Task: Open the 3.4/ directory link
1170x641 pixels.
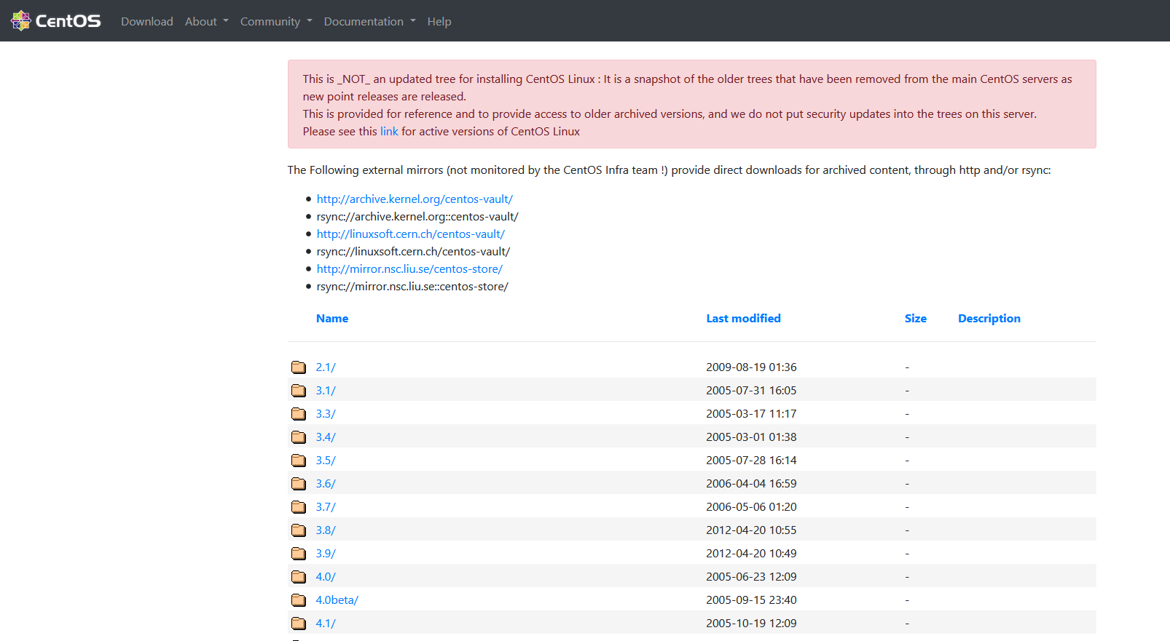Action: pos(326,437)
